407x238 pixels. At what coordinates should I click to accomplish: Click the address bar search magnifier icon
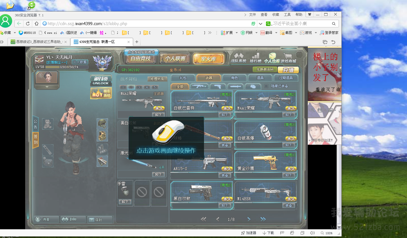tap(334, 24)
